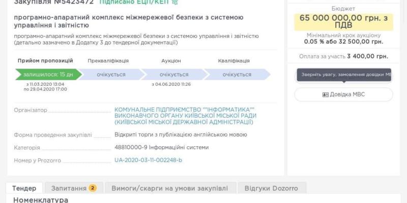Select the green Прийом пропозицій stage arrow
The height and width of the screenshot is (203, 407).
[x=48, y=75]
